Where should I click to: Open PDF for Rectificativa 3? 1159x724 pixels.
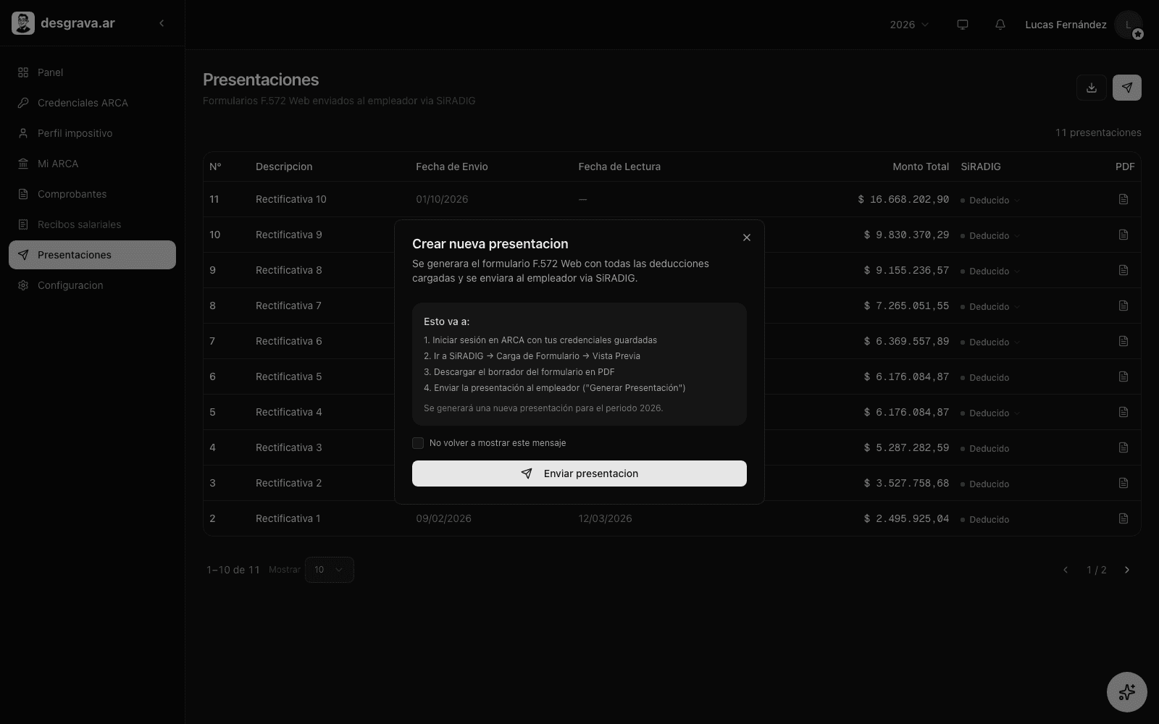pyautogui.click(x=1124, y=447)
